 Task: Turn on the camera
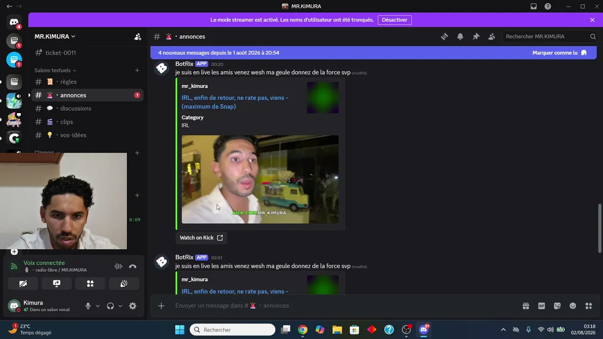[x=23, y=283]
